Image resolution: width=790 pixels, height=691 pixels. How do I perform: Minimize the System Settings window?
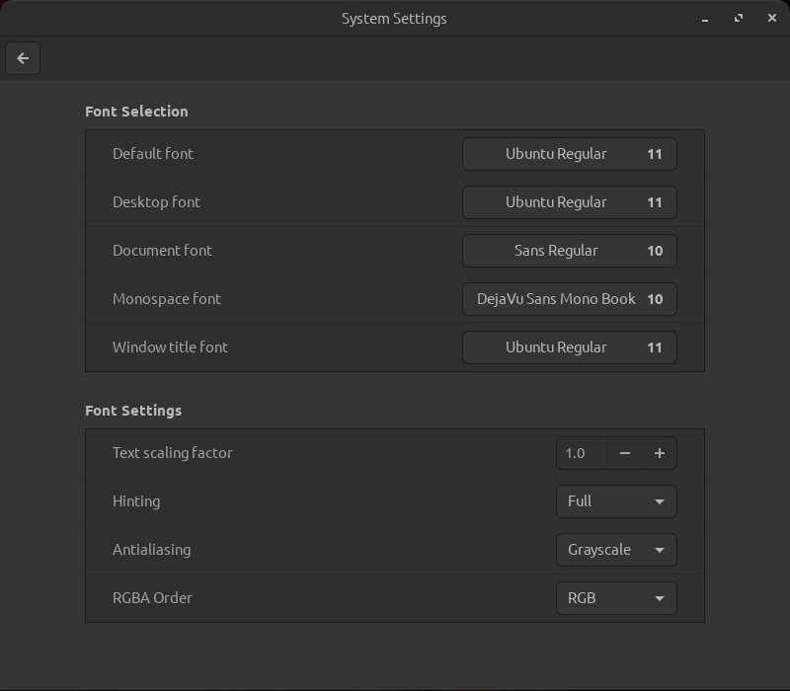pos(705,19)
